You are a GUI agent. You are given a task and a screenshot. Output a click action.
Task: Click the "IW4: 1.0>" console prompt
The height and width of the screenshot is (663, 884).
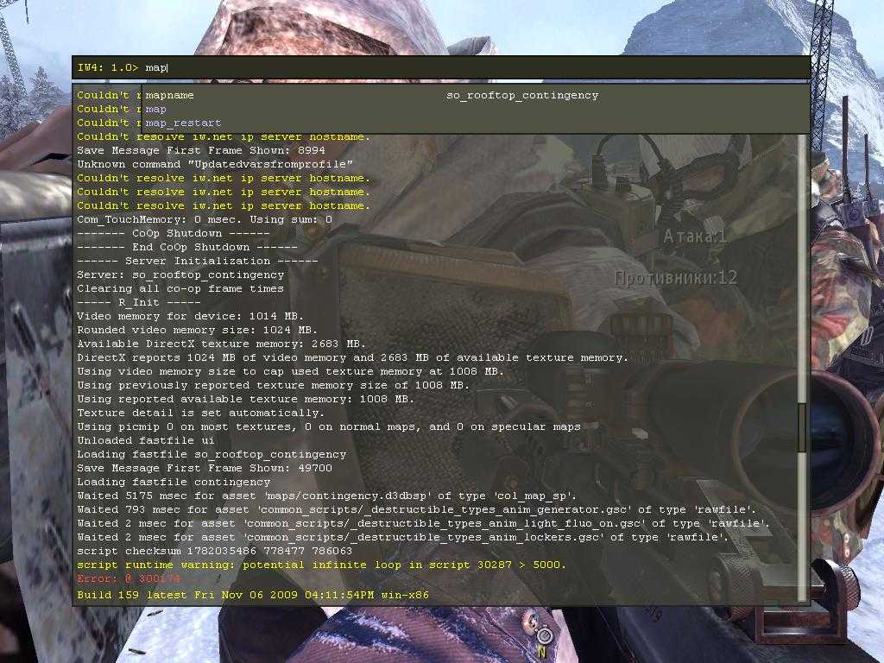tap(108, 67)
